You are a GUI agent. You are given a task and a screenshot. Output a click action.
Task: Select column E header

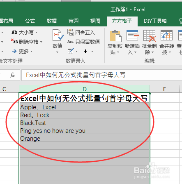point(165,89)
